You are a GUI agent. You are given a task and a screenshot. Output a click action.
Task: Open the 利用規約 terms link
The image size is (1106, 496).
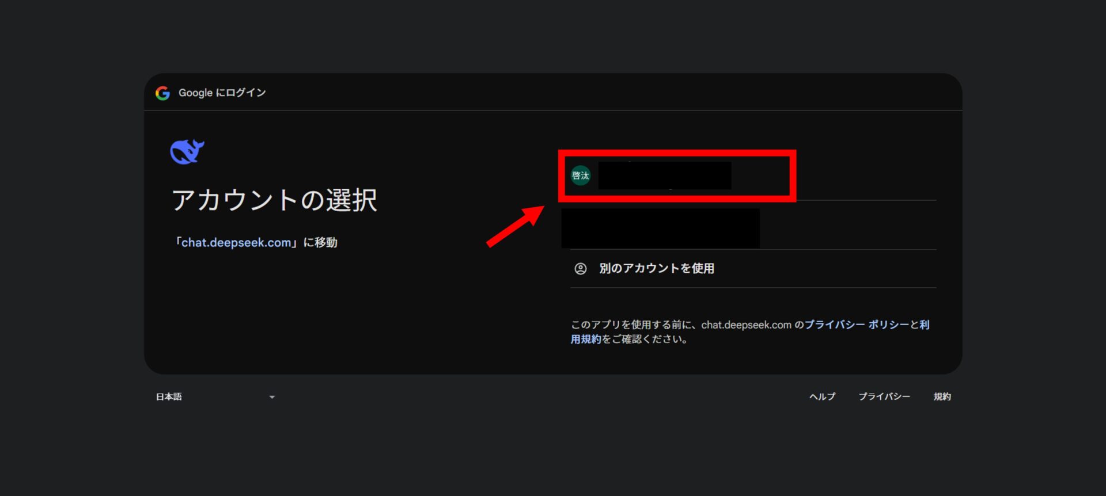[x=586, y=339]
